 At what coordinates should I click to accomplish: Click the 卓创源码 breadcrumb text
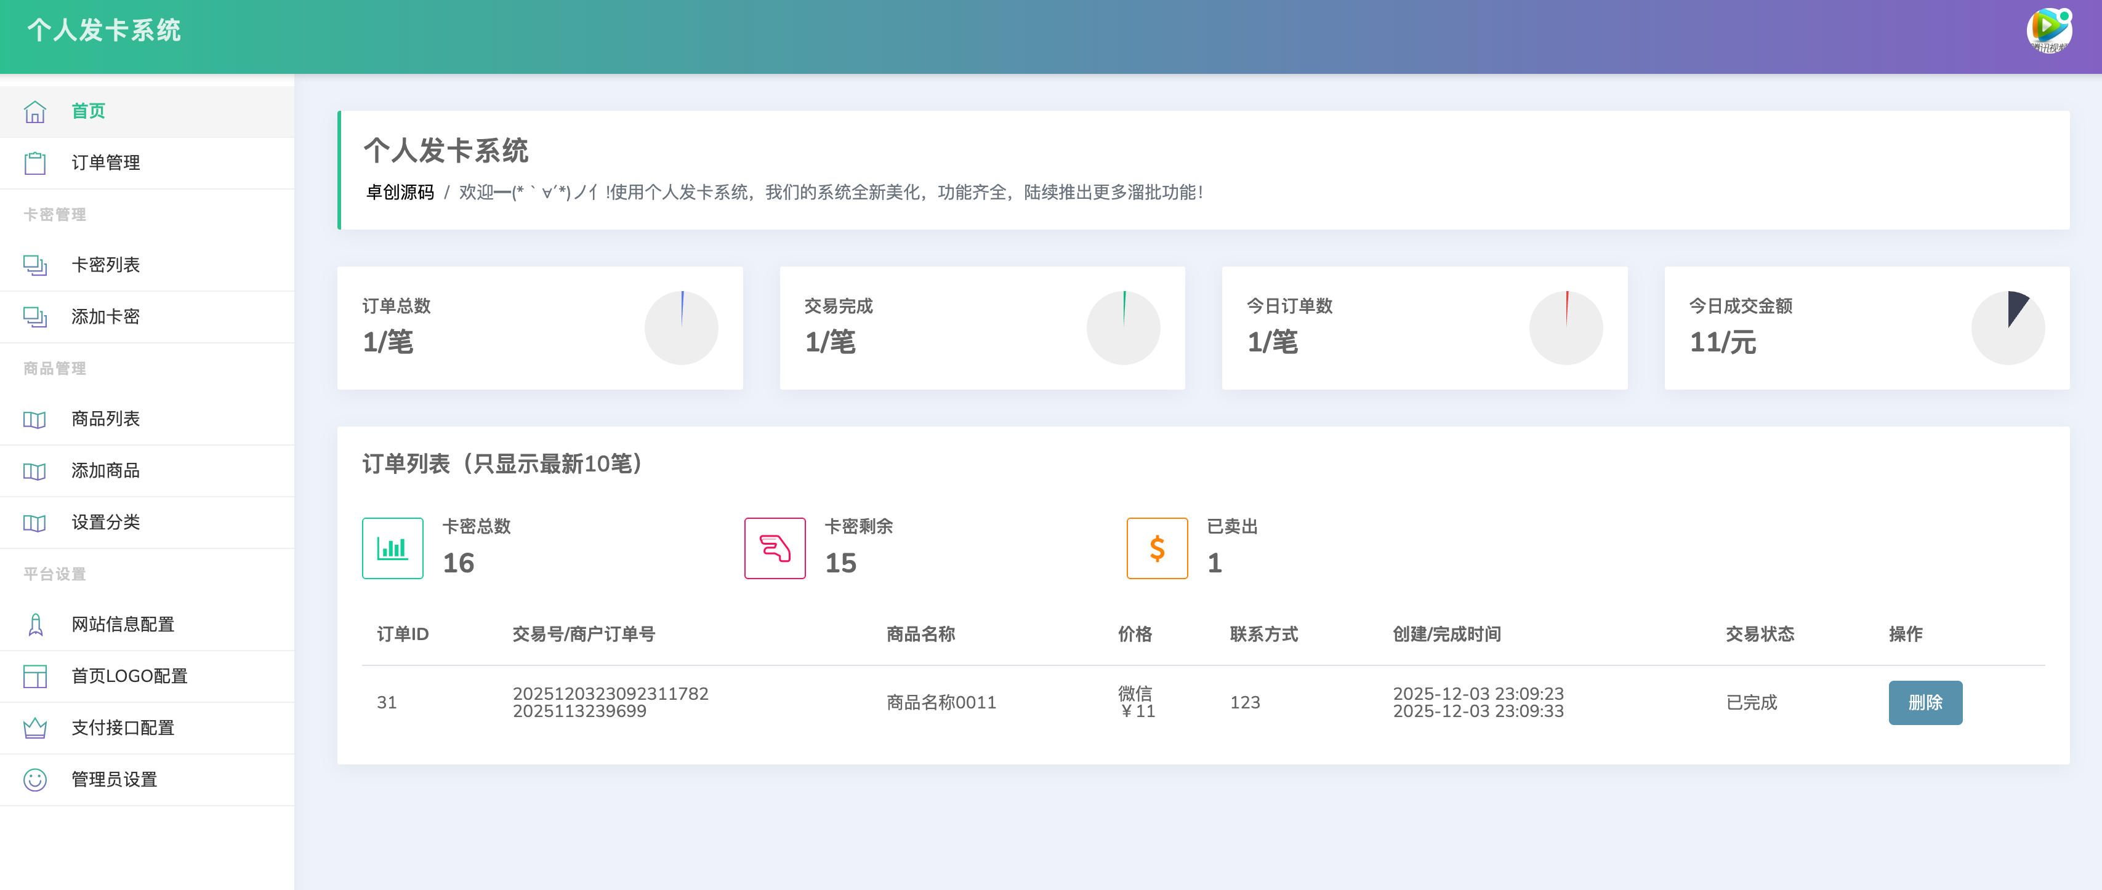(x=400, y=193)
